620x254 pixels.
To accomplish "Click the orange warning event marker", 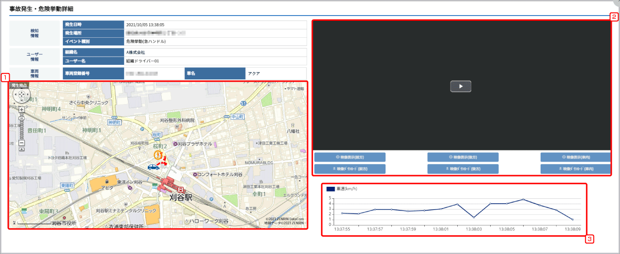I will click(157, 155).
